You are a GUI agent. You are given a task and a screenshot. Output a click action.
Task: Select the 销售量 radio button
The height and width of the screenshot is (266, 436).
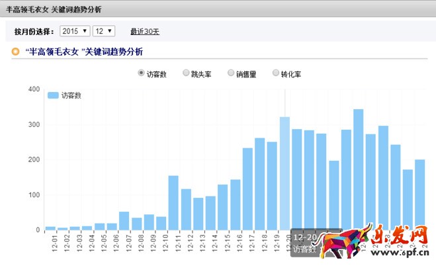coord(231,73)
